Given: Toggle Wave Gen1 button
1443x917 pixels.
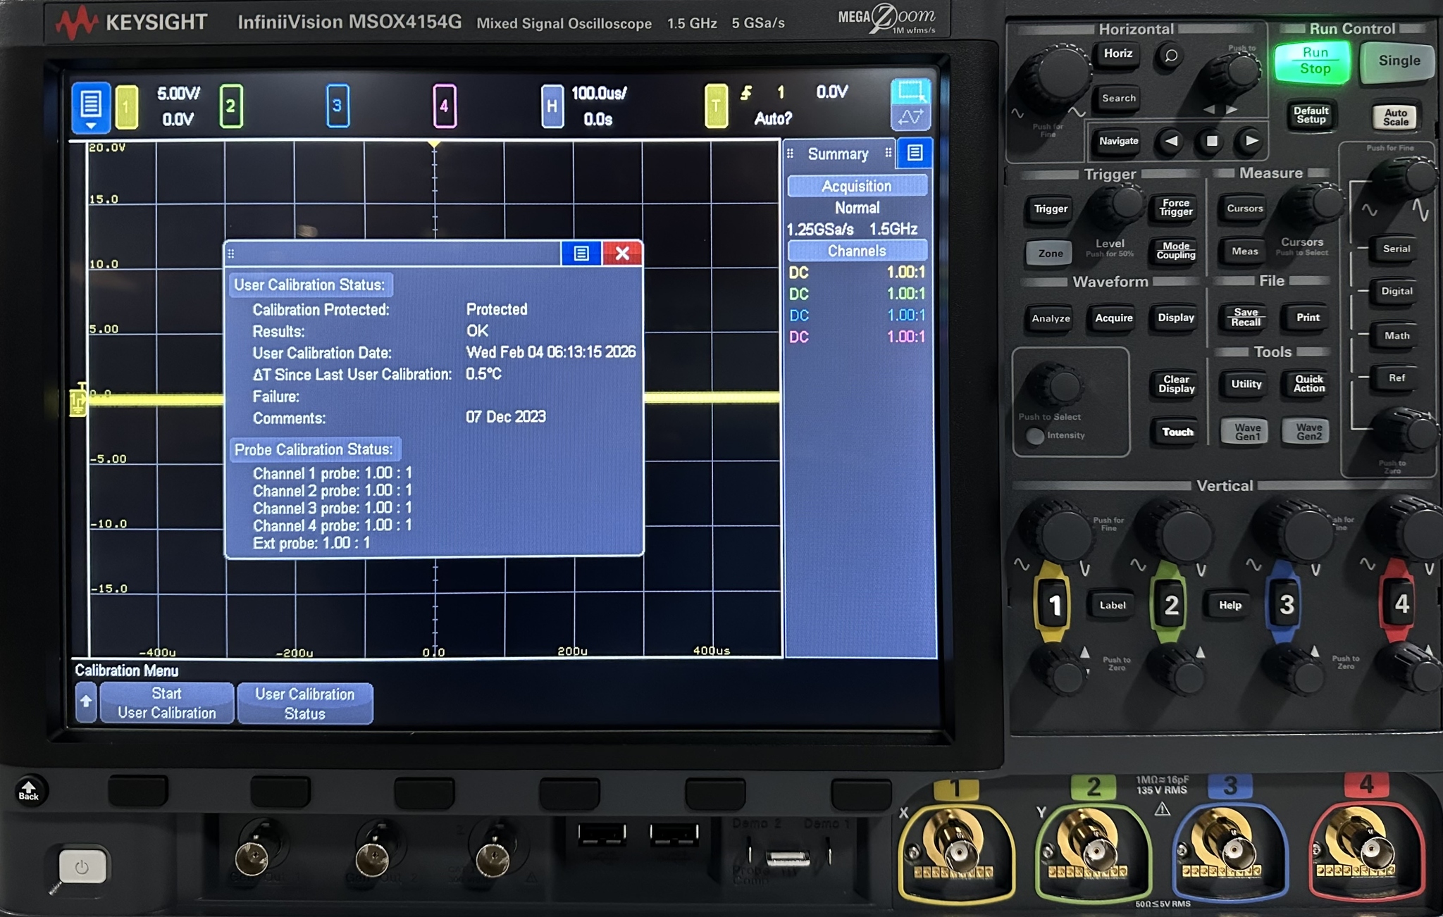Looking at the screenshot, I should click(1246, 432).
